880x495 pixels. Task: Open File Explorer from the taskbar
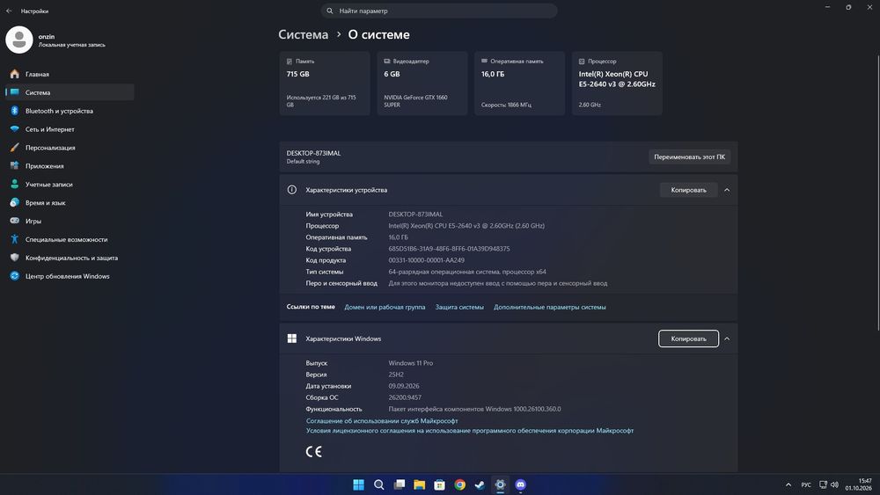(x=419, y=485)
